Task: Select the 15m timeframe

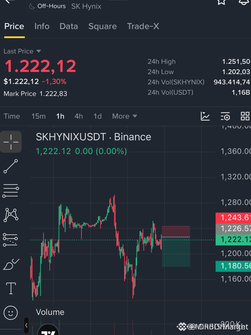Action: tap(39, 116)
